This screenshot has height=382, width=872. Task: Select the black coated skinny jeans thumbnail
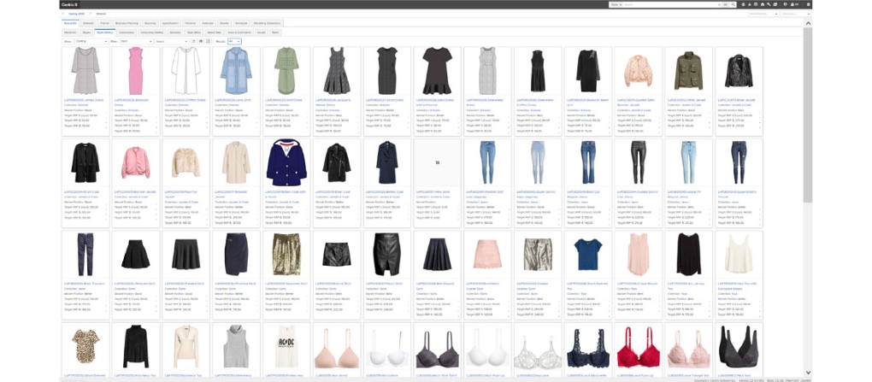click(x=639, y=162)
